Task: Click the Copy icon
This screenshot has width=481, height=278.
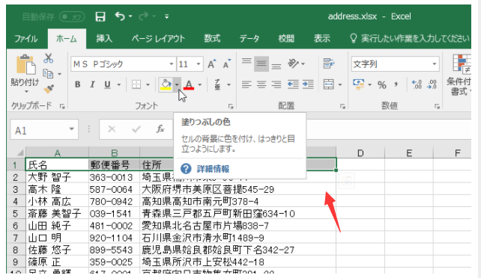Action: 48,74
